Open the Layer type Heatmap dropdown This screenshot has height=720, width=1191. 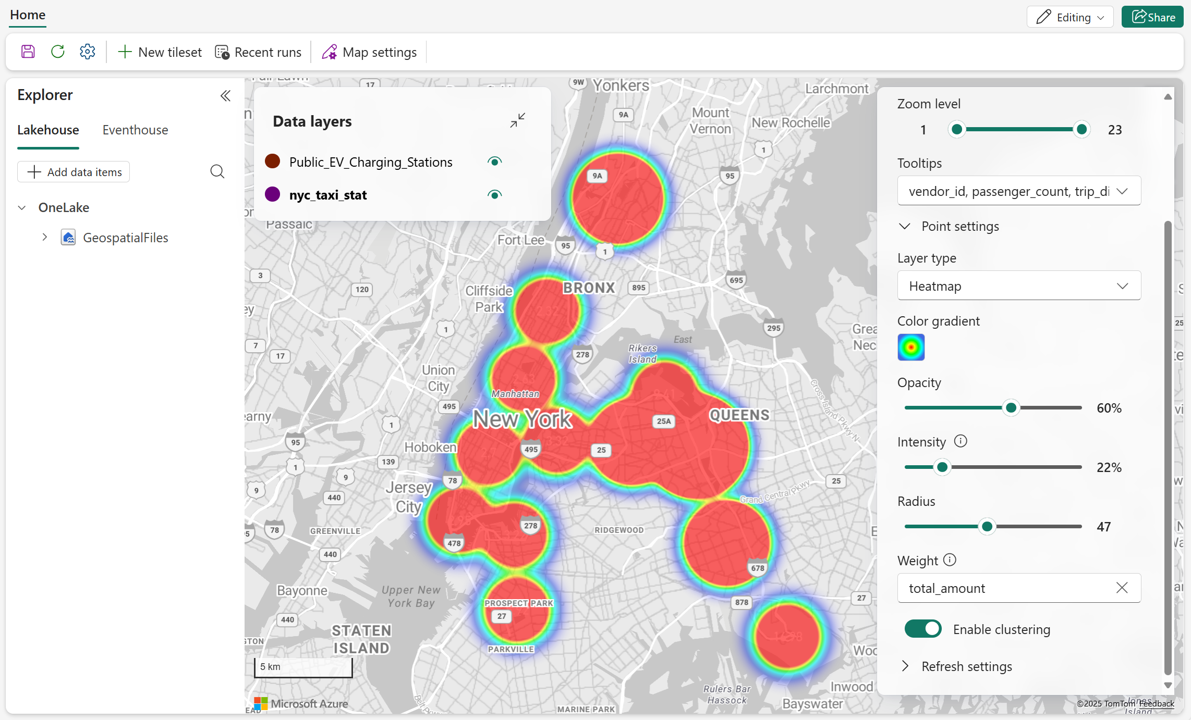pos(1019,285)
